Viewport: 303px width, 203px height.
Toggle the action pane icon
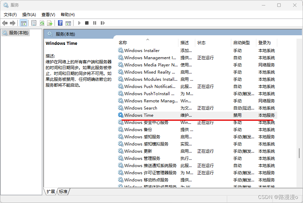68,23
